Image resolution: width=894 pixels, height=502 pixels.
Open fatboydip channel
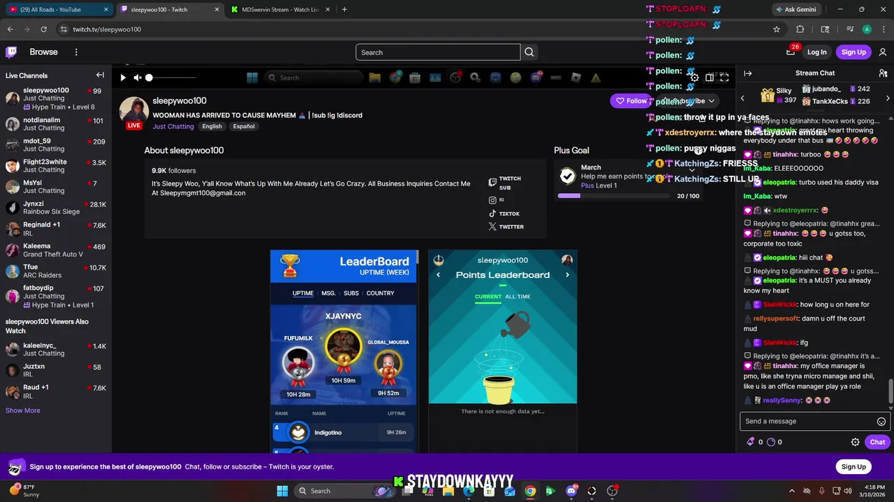point(56,296)
